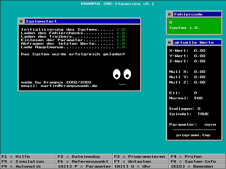Click 'Laden des Fehlerchecks' line

point(74,33)
